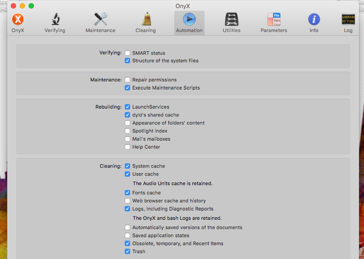Enable Help Center rebuilding

pyautogui.click(x=127, y=147)
